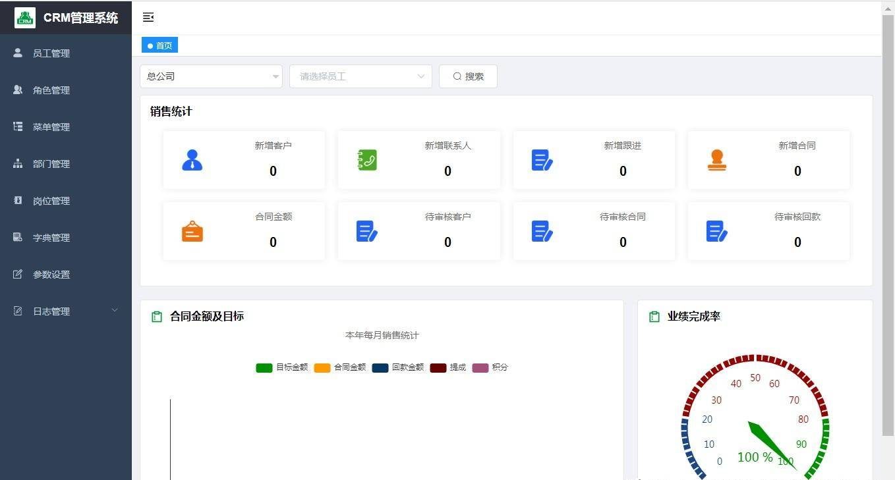Open 部门管理 menu item
This screenshot has width=895, height=480.
point(66,164)
